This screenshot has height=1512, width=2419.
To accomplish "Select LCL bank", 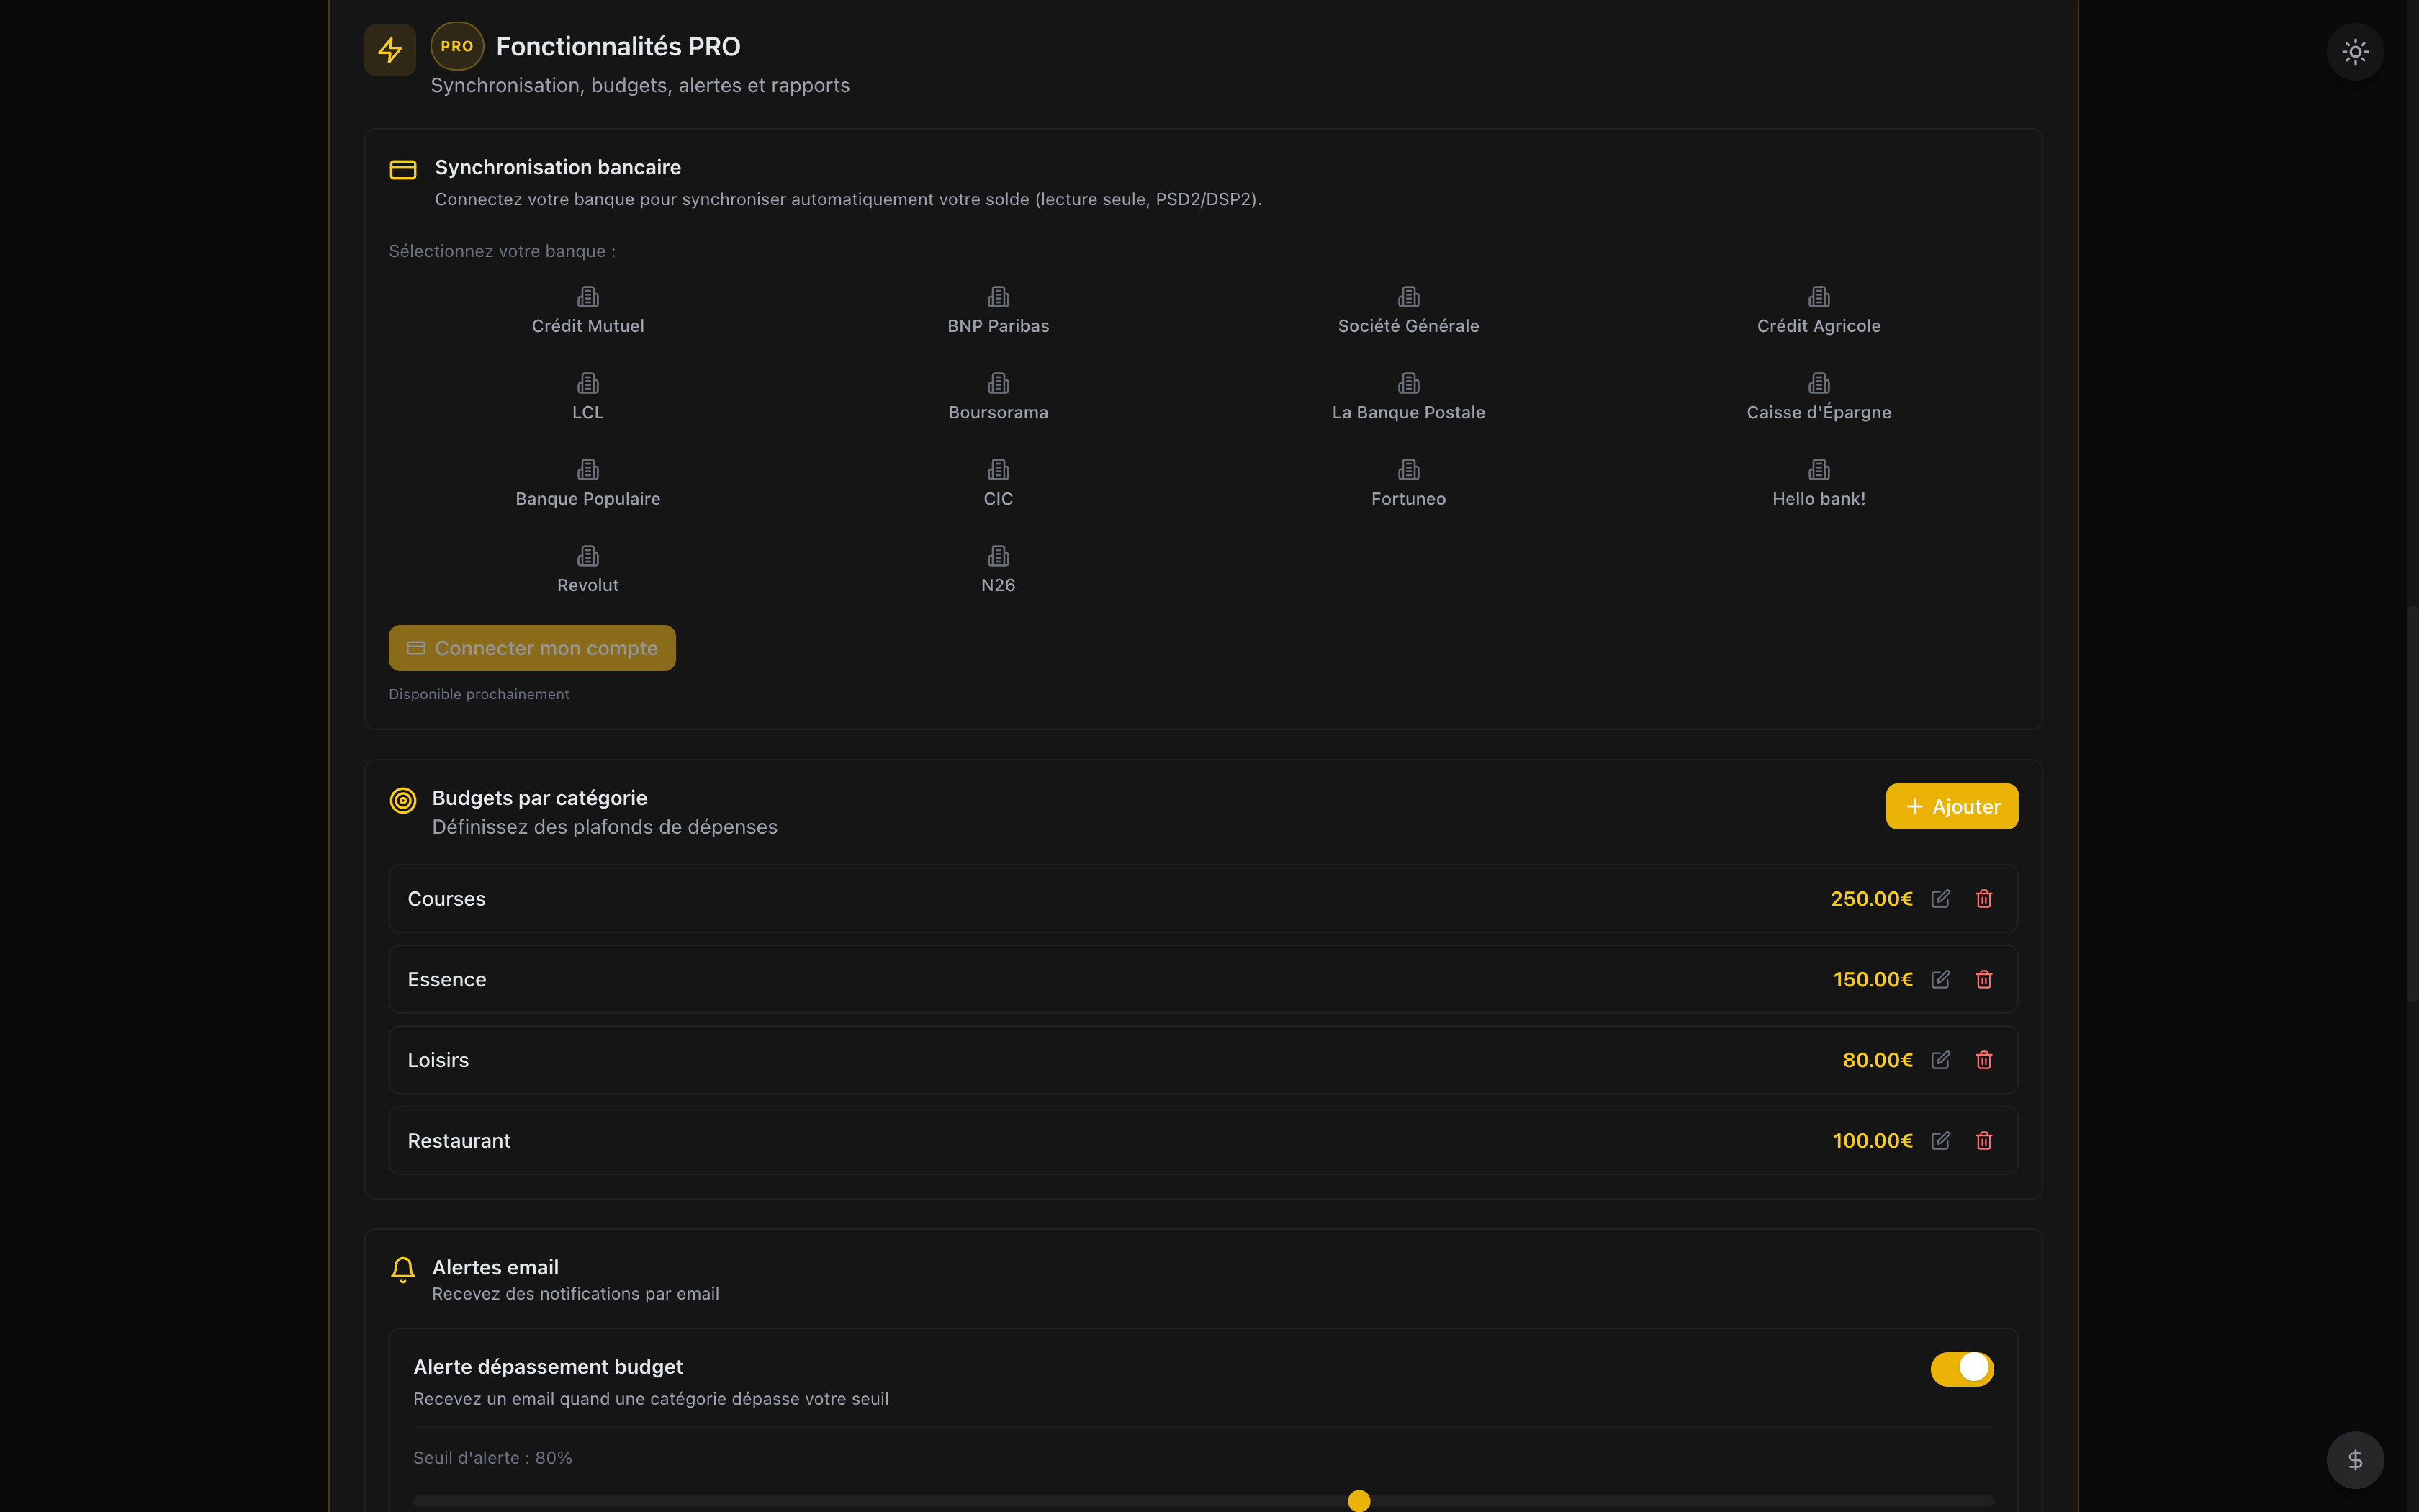I will [587, 397].
